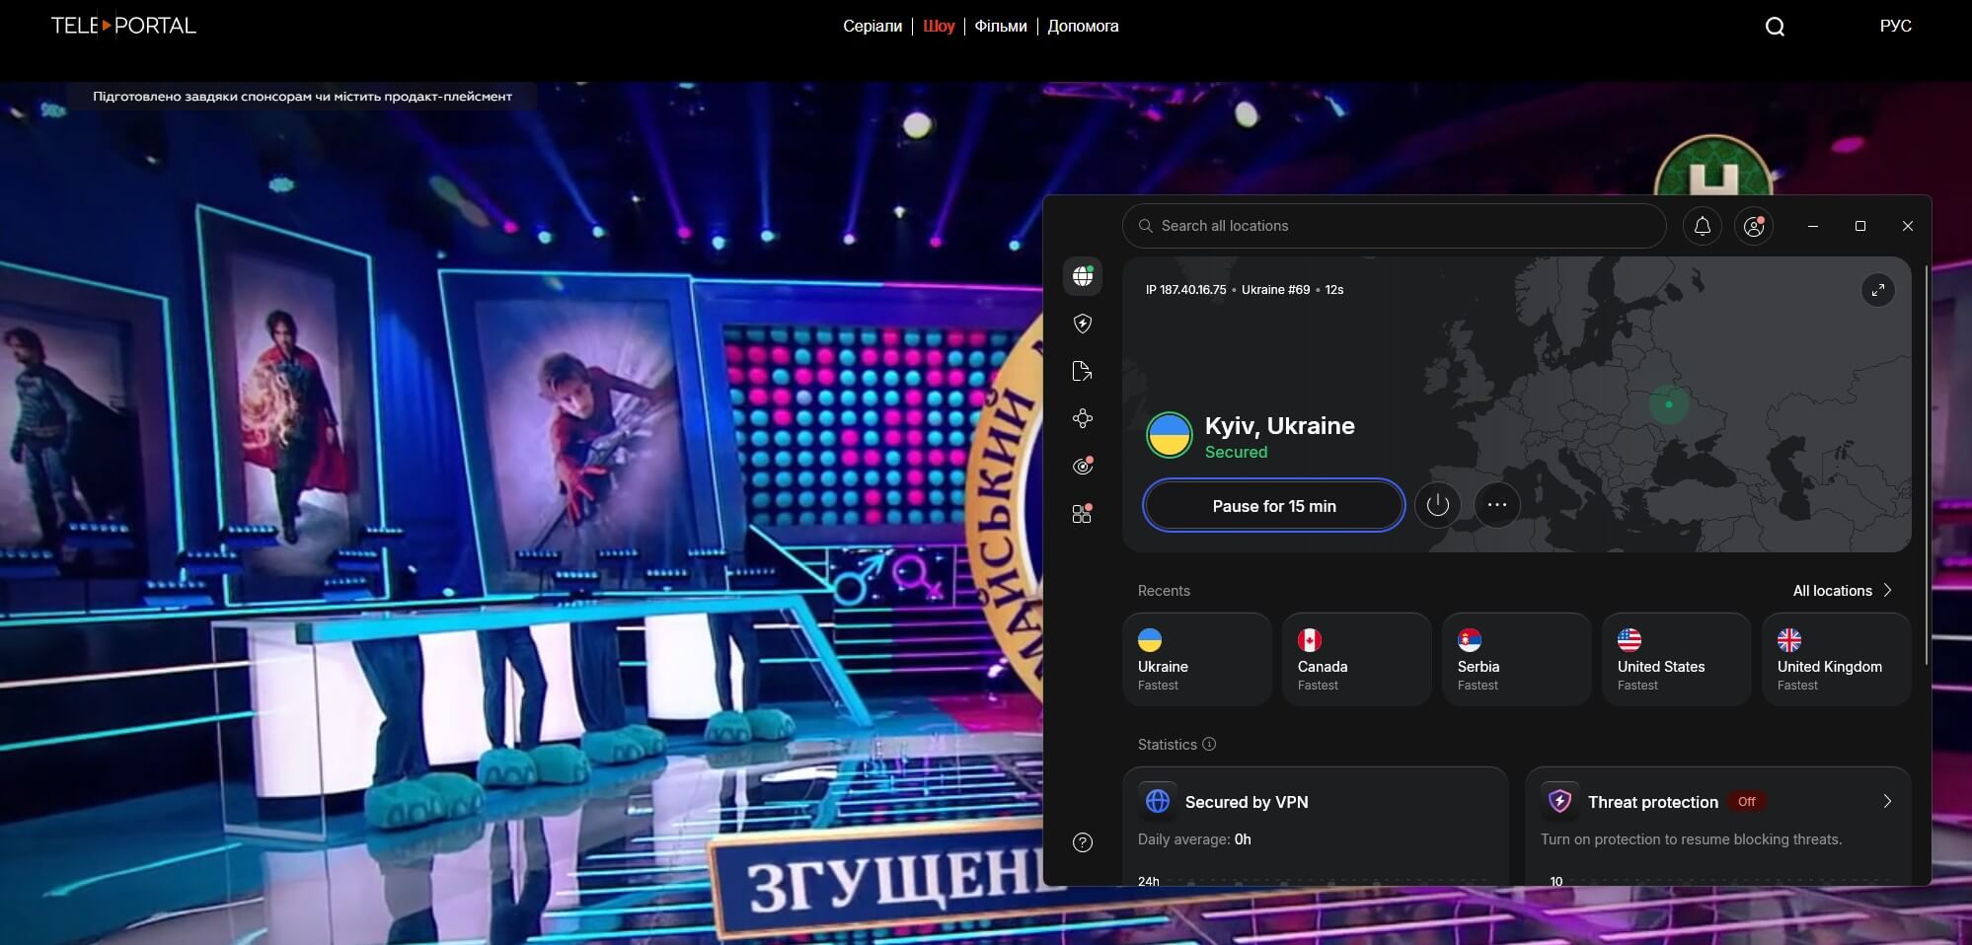Viewport: 1972px width, 945px height.
Task: Open the globe VPN home sidebar icon
Action: click(1083, 276)
